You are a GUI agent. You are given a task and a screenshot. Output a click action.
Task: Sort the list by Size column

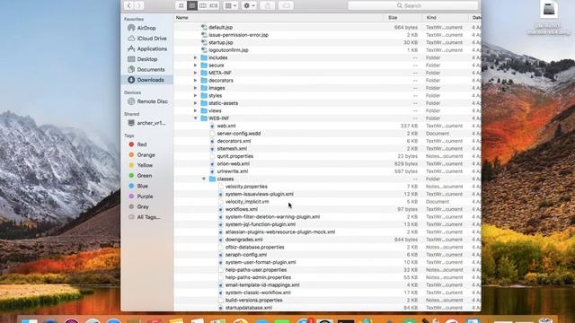coord(393,18)
